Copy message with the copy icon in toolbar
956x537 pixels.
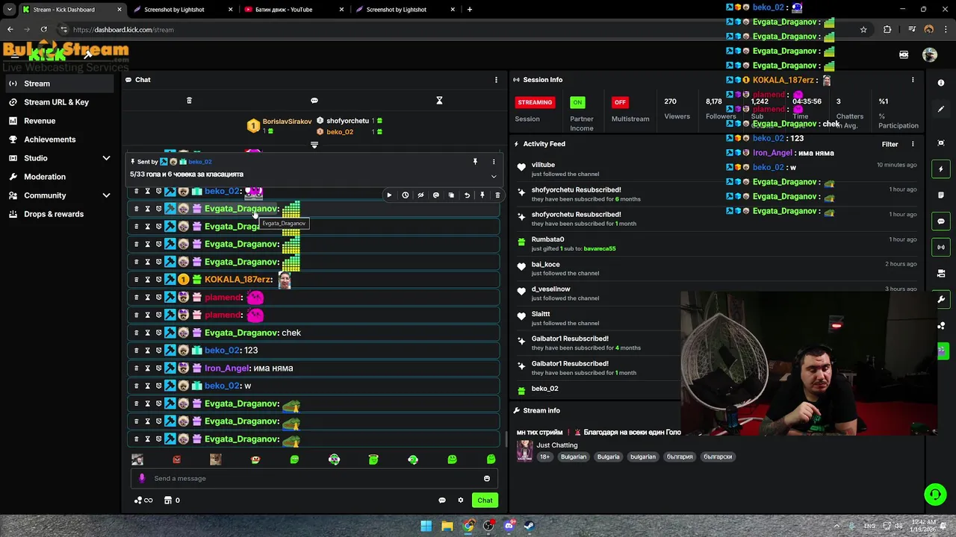pos(451,195)
